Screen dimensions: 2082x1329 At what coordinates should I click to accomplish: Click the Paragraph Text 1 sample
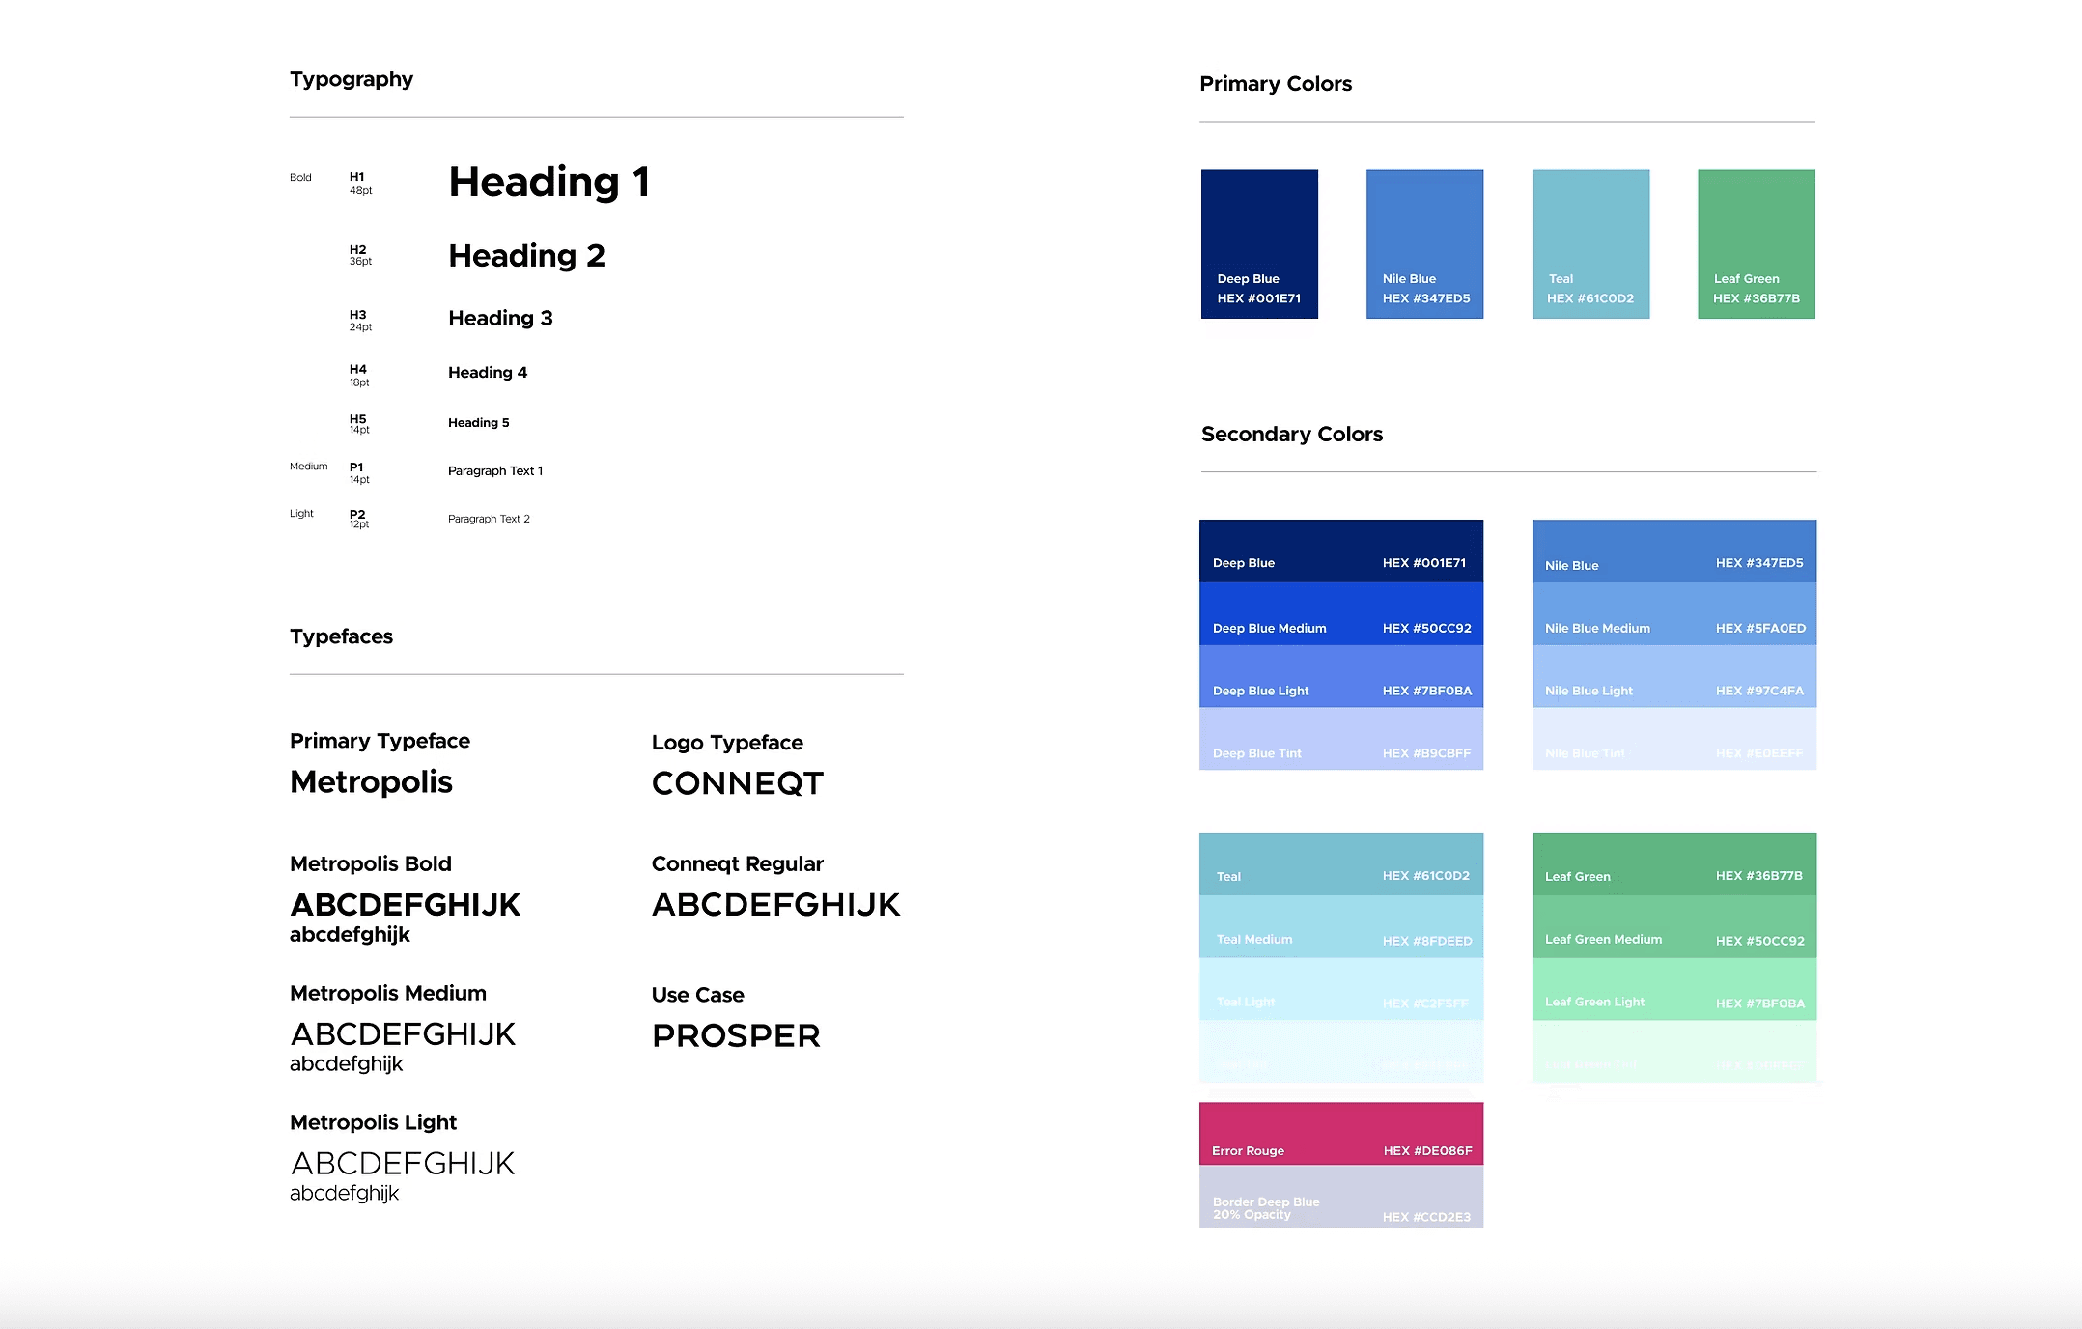[494, 470]
